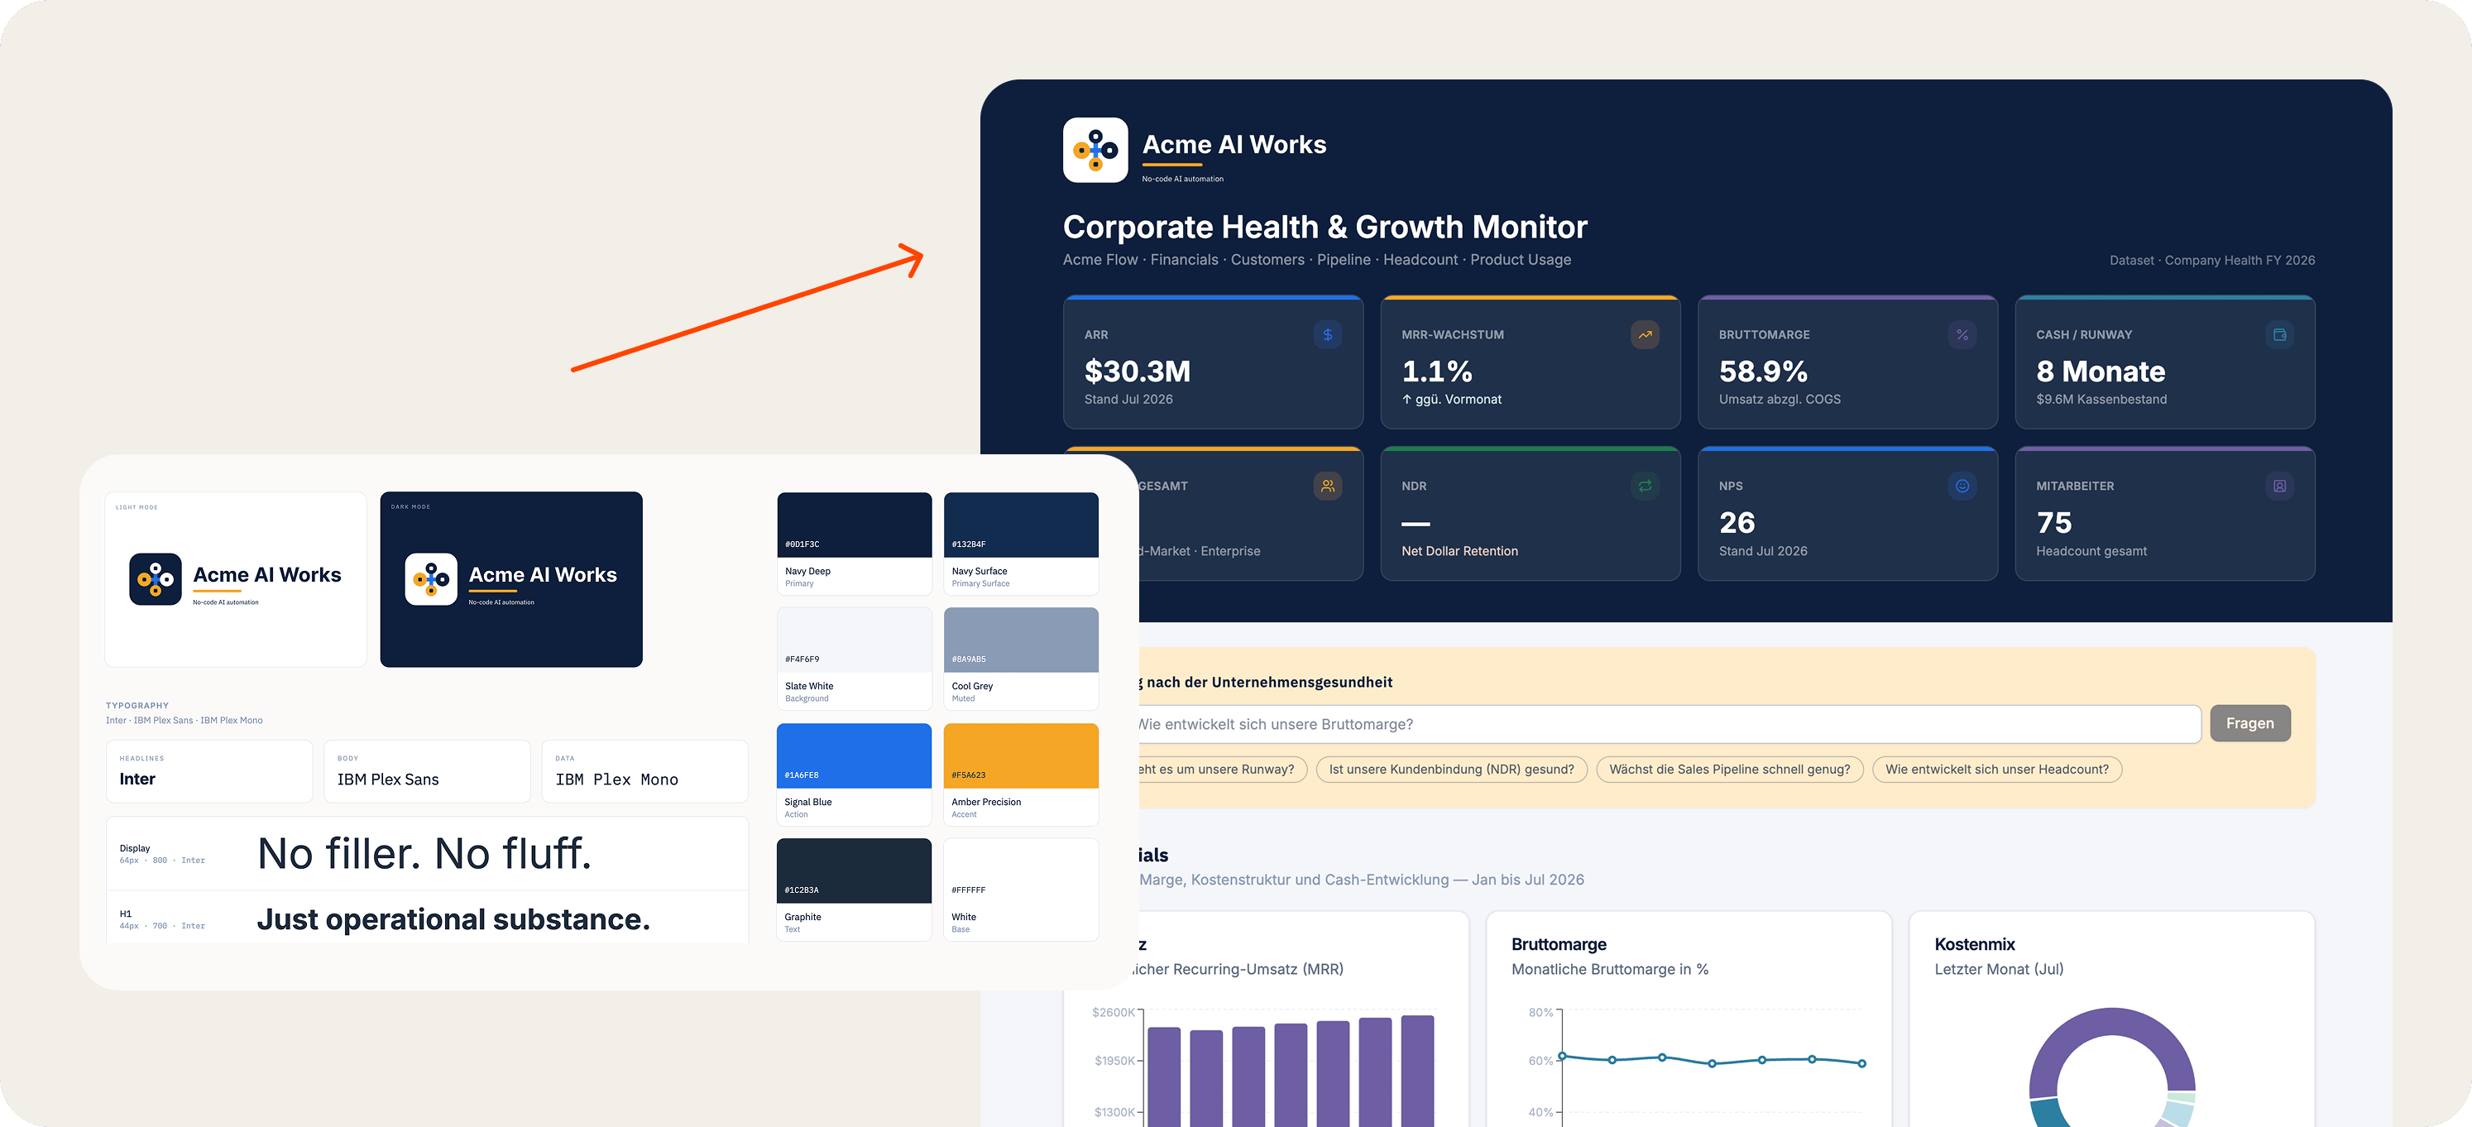The width and height of the screenshot is (2472, 1127).
Task: Click the Acme AI Works dashboard logo icon
Action: pyautogui.click(x=1095, y=150)
